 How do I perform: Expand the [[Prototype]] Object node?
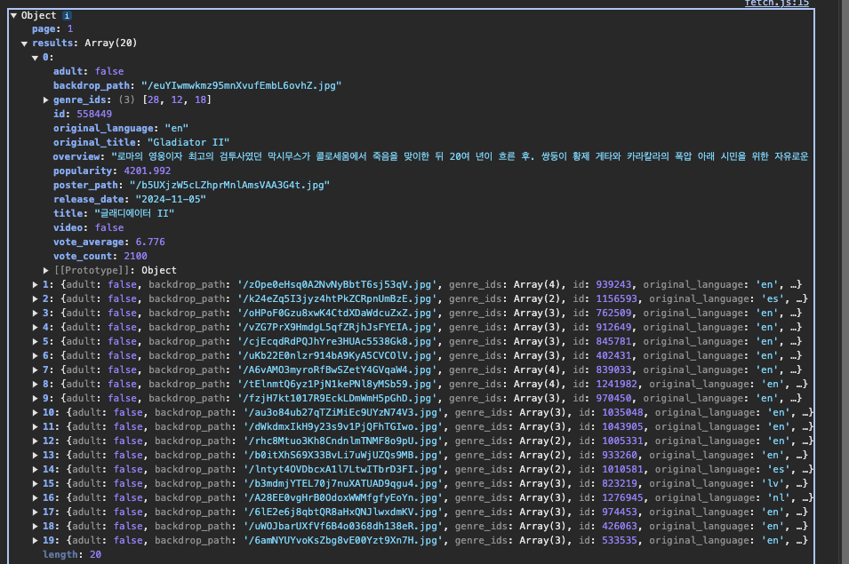point(46,270)
